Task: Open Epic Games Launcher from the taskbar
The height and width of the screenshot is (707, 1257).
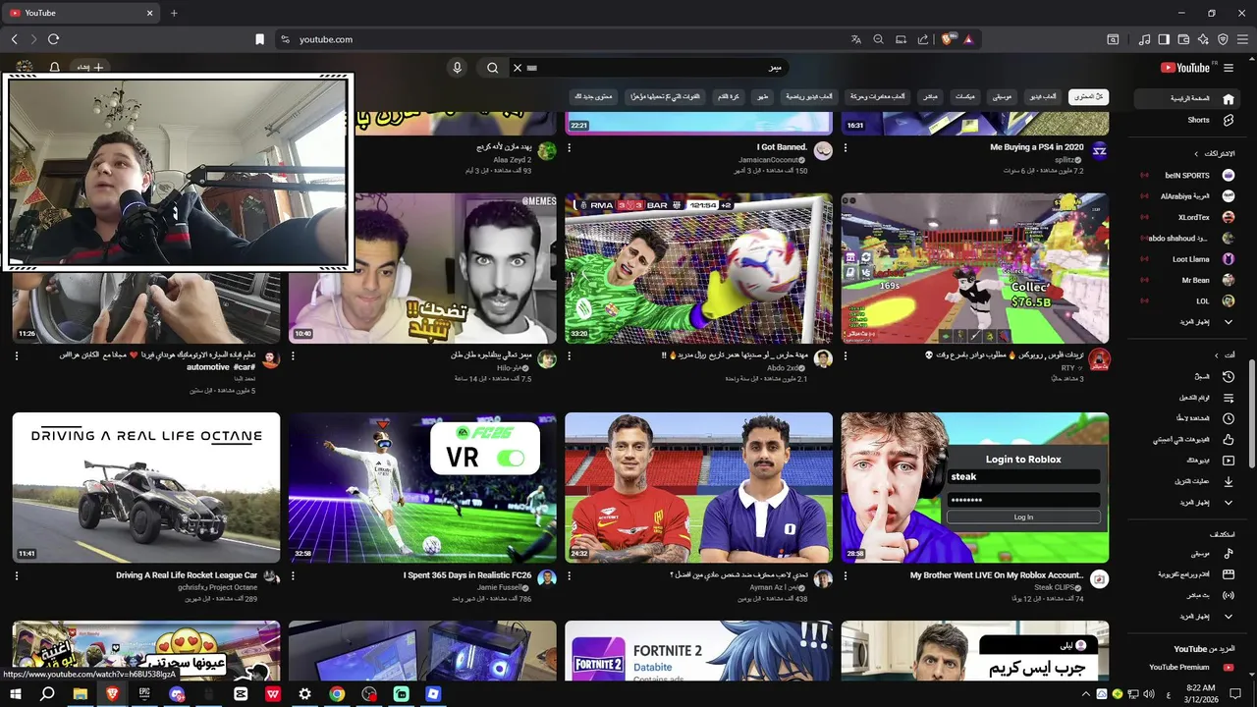Action: coord(144,693)
